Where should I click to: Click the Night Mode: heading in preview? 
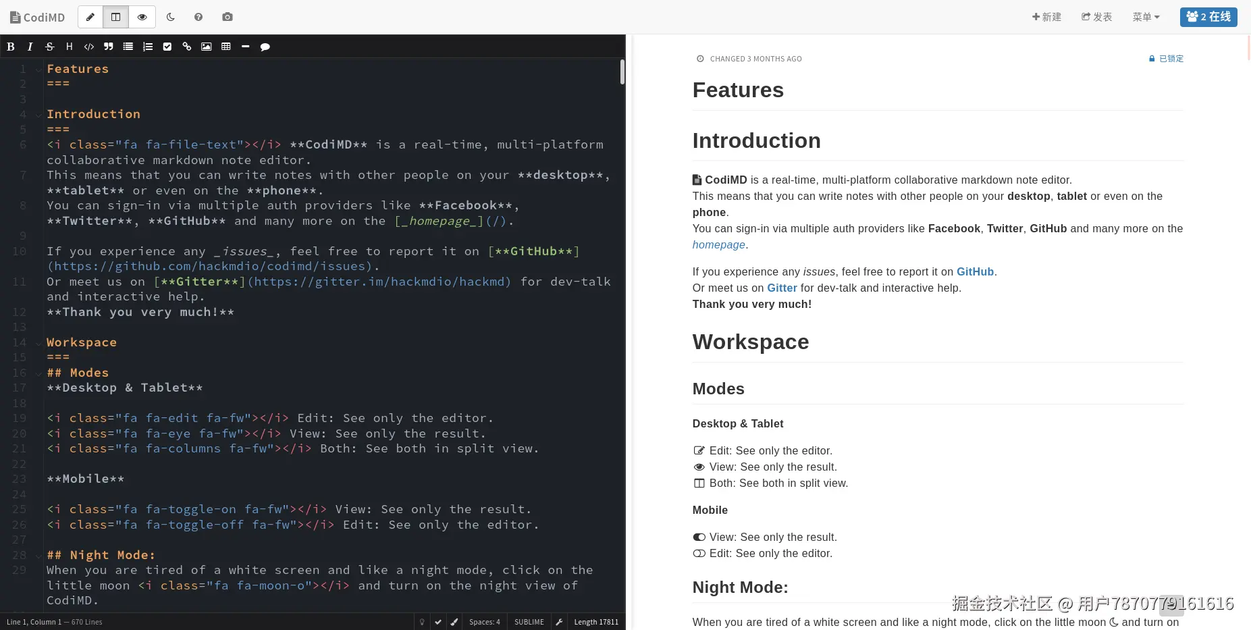(741, 587)
